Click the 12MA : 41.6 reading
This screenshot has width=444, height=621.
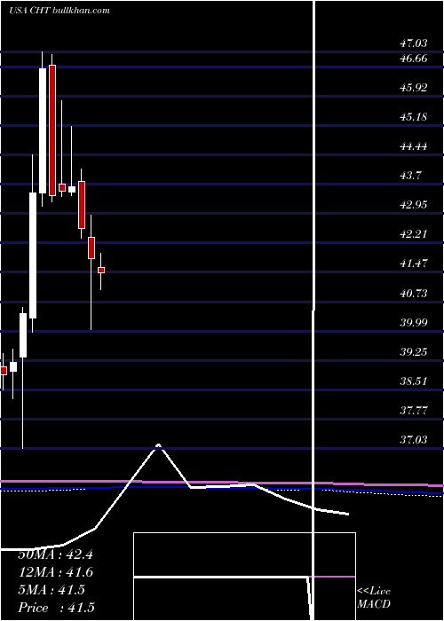click(x=55, y=572)
